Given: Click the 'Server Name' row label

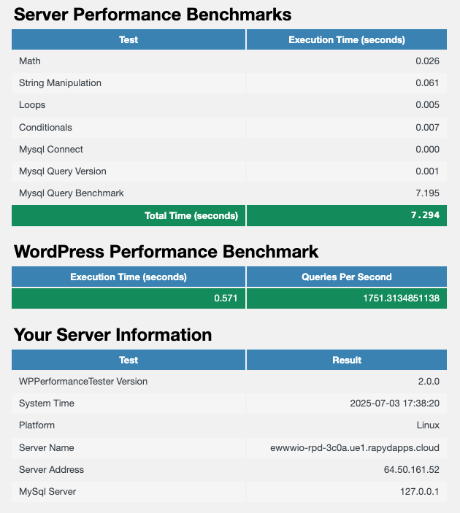Looking at the screenshot, I should coord(47,447).
